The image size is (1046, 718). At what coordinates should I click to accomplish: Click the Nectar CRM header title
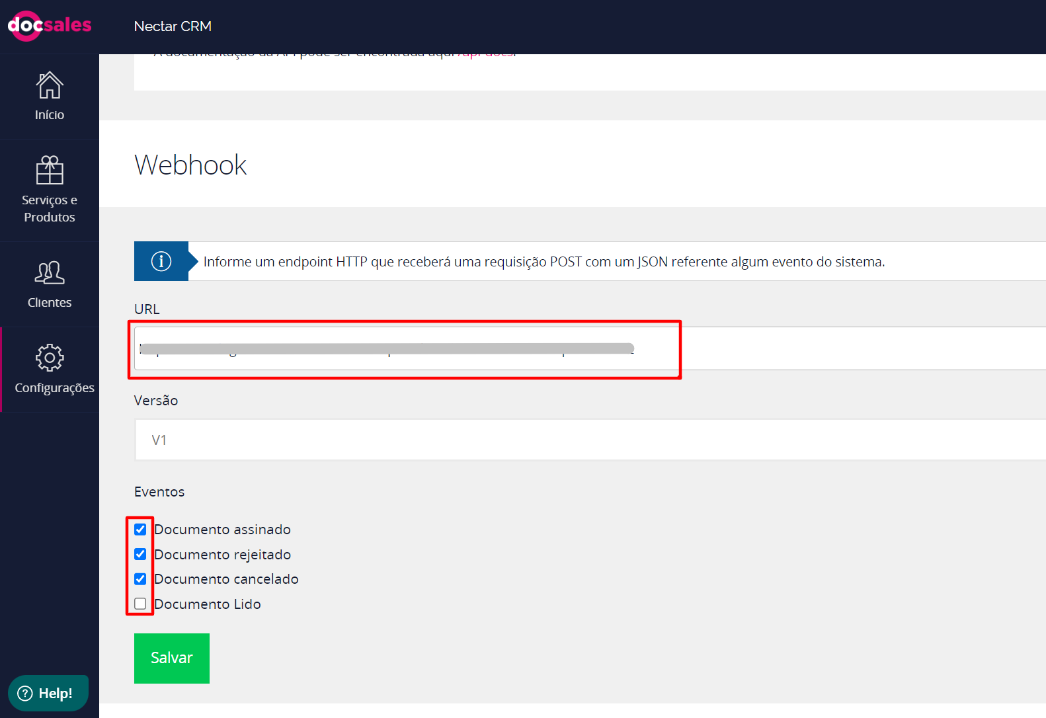point(173,26)
